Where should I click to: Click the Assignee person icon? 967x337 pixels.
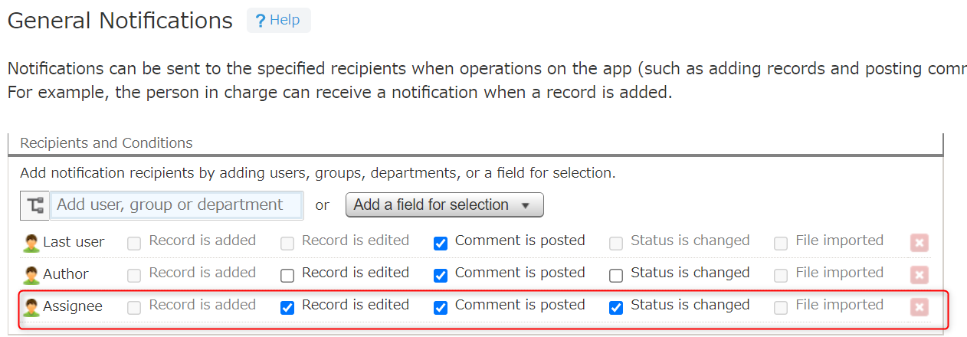point(31,308)
